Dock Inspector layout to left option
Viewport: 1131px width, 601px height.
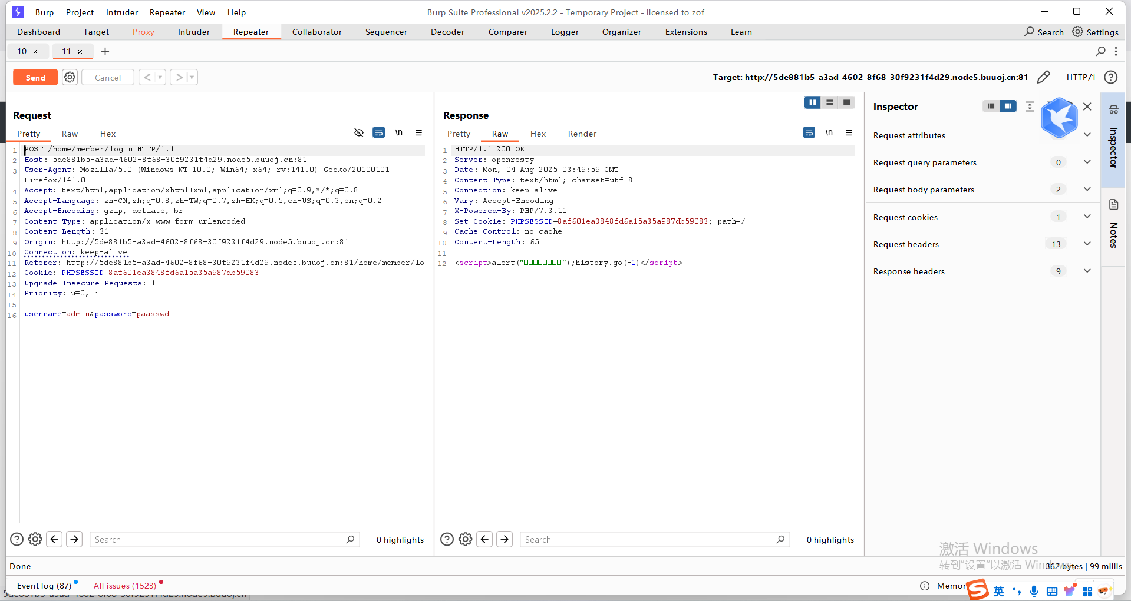991,106
